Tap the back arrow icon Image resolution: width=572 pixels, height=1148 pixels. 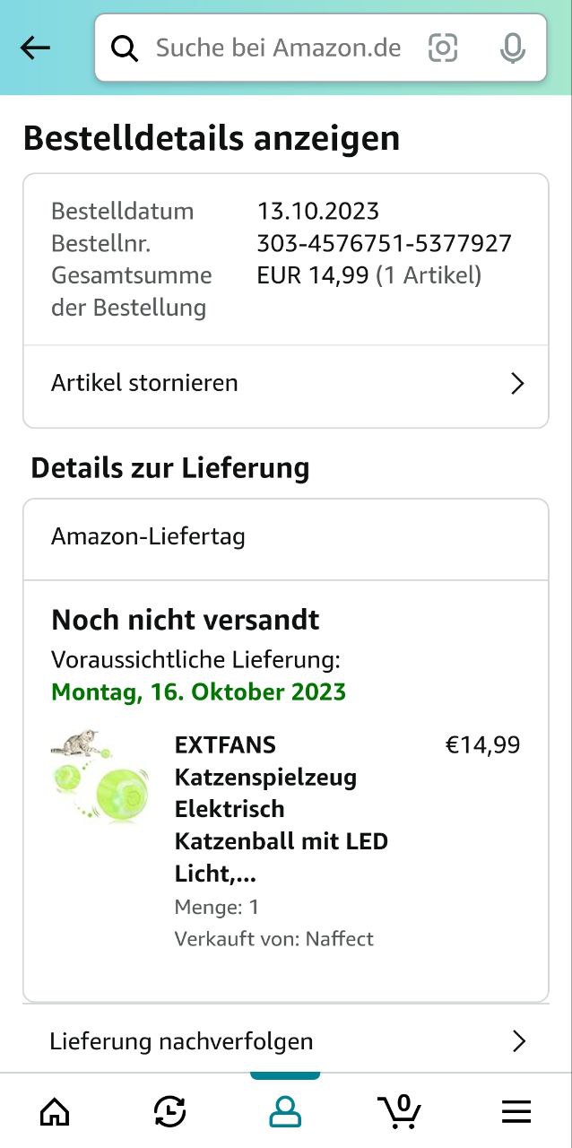coord(36,48)
